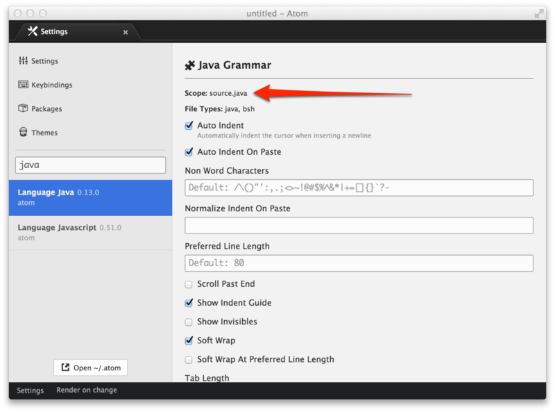Select the Language Javascript package
Screen dimensions: 555x412
point(90,232)
